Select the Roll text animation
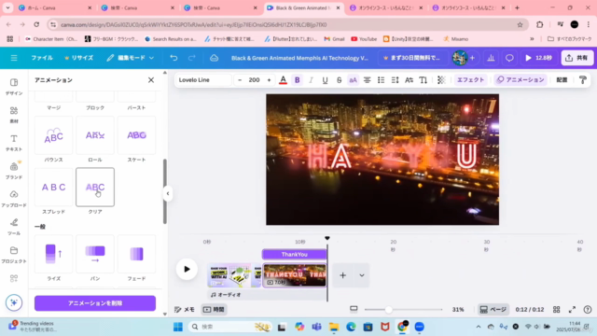This screenshot has height=336, width=597. (x=95, y=135)
